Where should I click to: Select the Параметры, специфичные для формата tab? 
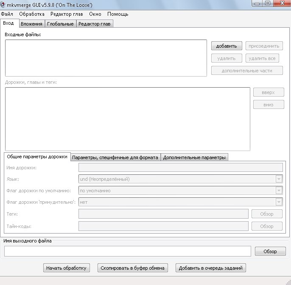point(115,157)
